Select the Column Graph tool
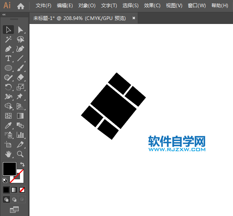This screenshot has height=216, width=233. pos(20,135)
